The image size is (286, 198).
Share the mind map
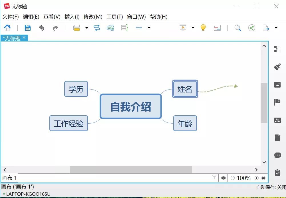point(252,28)
